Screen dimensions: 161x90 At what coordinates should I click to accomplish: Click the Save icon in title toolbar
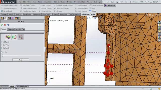click(x=112, y=2)
